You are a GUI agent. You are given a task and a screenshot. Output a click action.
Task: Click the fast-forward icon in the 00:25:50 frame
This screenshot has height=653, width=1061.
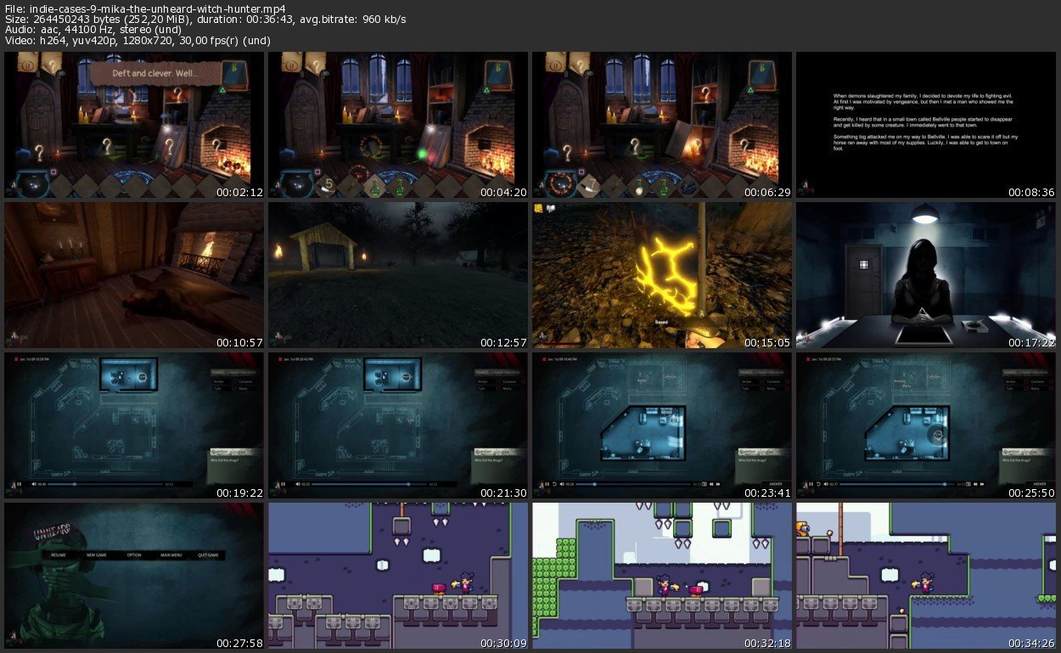(x=981, y=484)
